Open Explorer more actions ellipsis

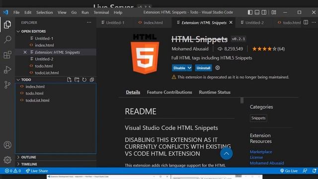click(89, 22)
